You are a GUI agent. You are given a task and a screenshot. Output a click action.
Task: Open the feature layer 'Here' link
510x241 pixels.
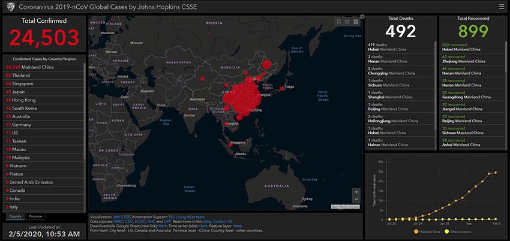(x=238, y=226)
